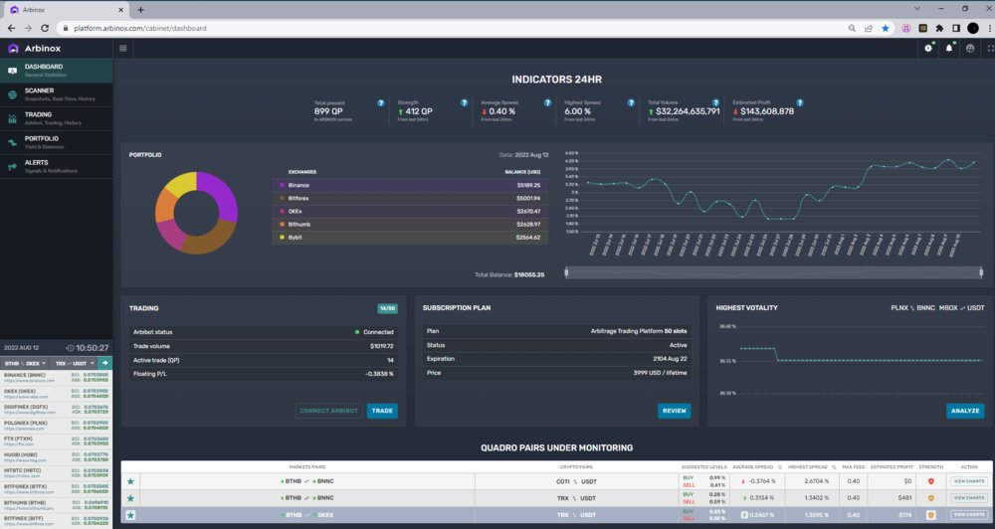Open the hamburger menu in Arbinox header
Image resolution: width=995 pixels, height=529 pixels.
click(x=123, y=48)
